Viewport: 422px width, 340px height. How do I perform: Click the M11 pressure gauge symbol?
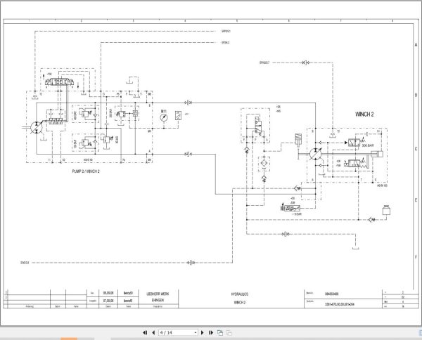164,117
